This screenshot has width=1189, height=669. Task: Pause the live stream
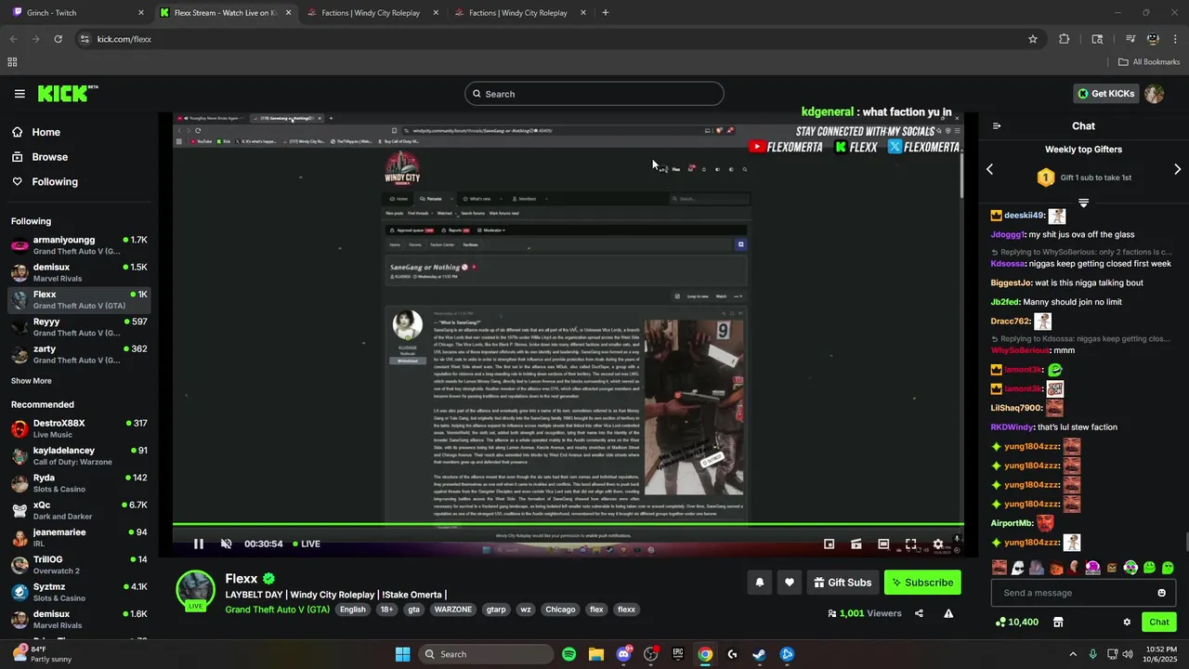click(198, 544)
